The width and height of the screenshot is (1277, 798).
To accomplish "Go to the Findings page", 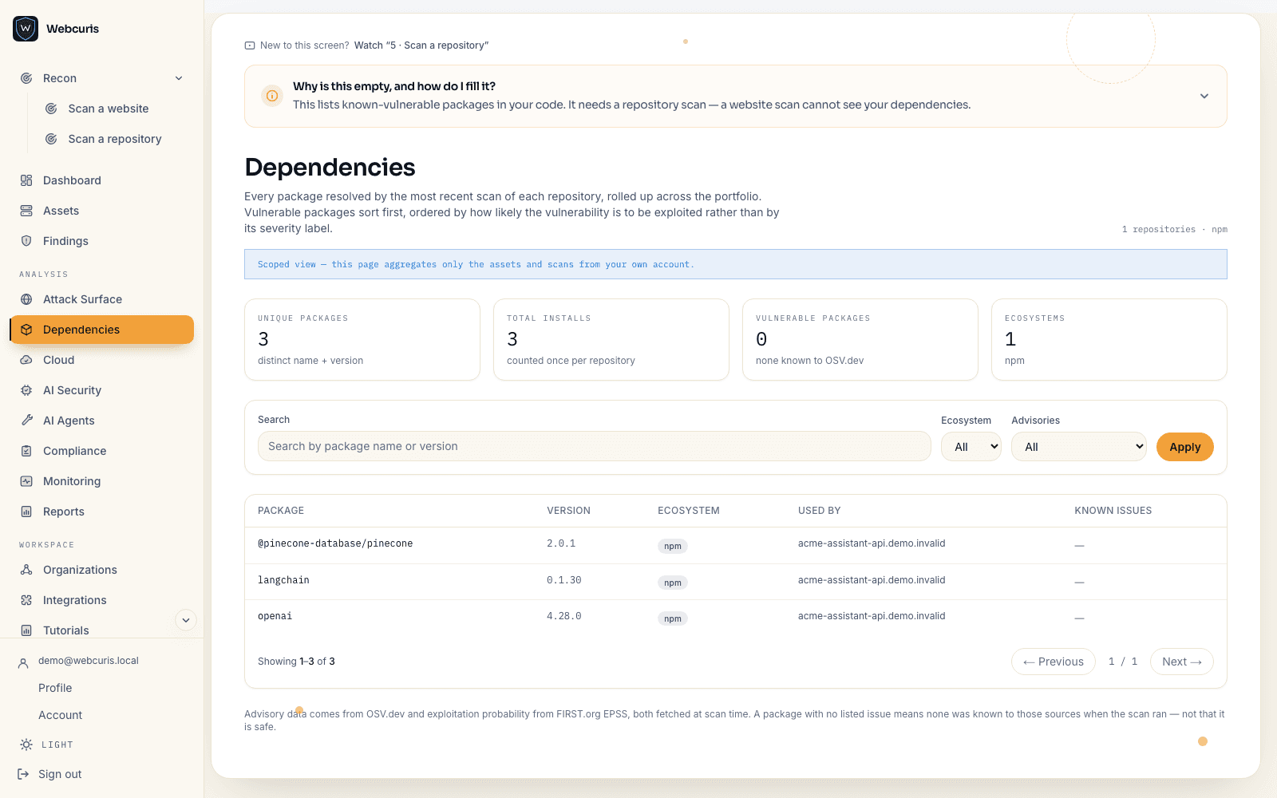I will (101, 241).
